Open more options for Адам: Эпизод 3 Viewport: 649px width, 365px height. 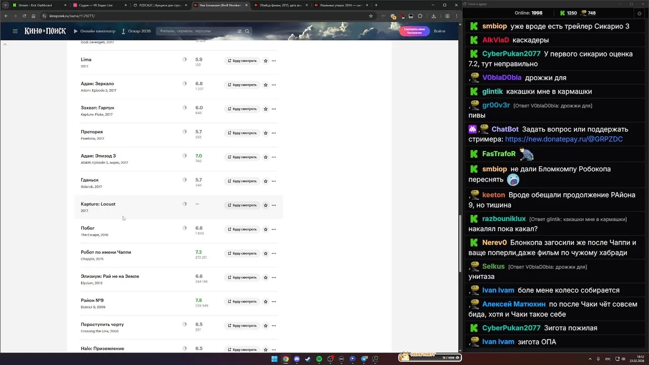pos(274,157)
